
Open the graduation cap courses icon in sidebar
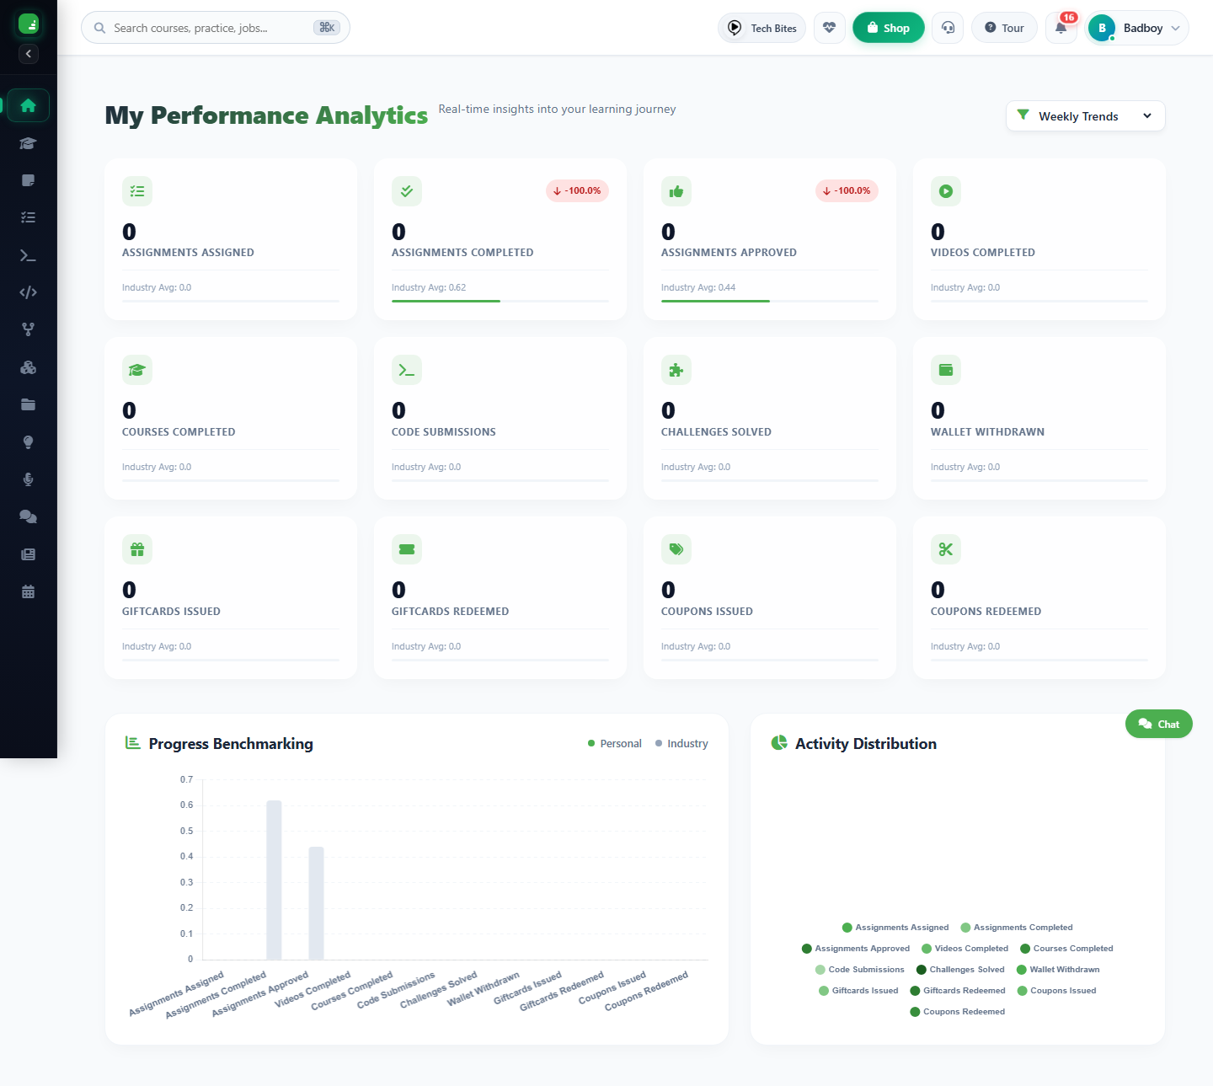click(28, 143)
